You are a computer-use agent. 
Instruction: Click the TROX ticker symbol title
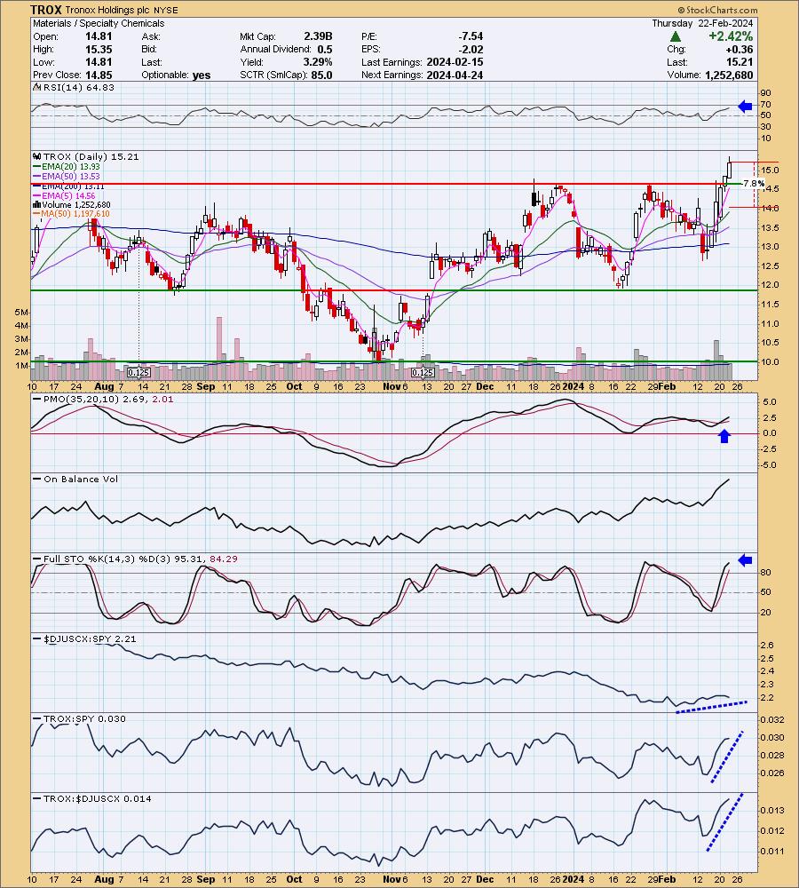46,10
